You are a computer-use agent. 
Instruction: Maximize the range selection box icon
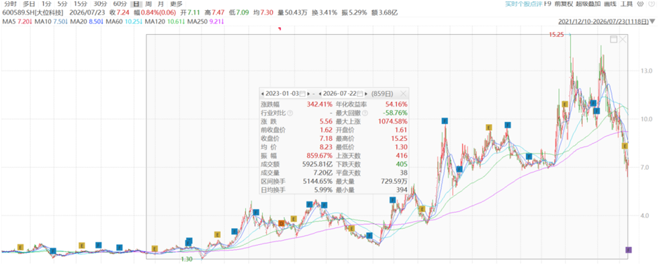(613, 40)
